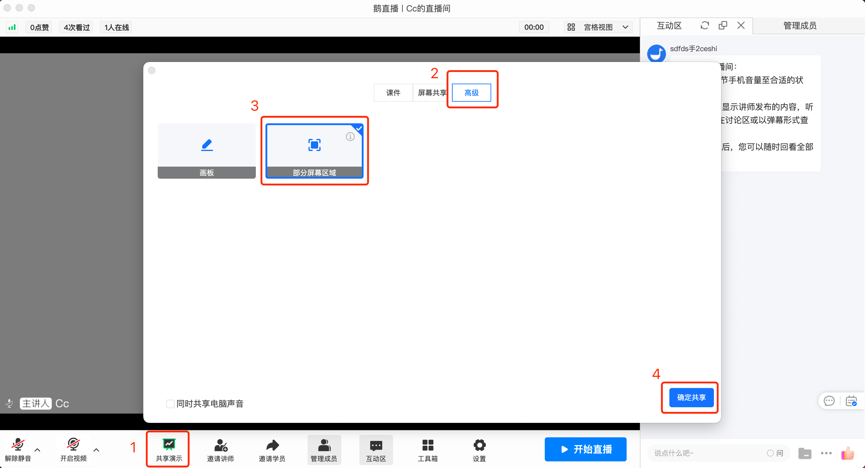Open 管理成员 in bottom toolbar

coord(324,450)
